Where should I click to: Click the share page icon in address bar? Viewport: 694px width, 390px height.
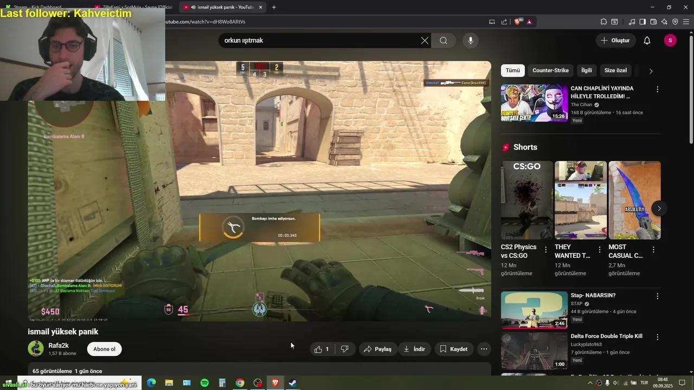(504, 22)
